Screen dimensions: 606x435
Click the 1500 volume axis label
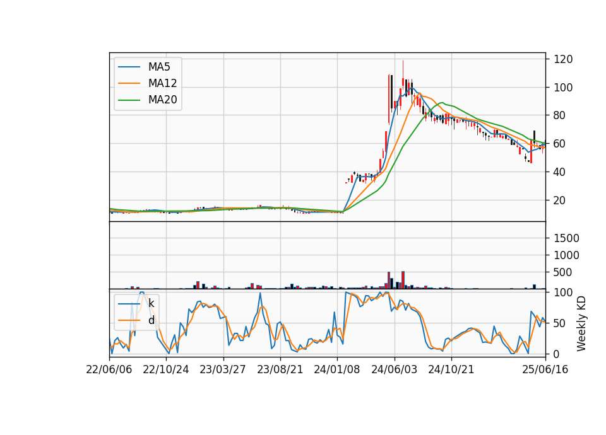pyautogui.click(x=566, y=238)
